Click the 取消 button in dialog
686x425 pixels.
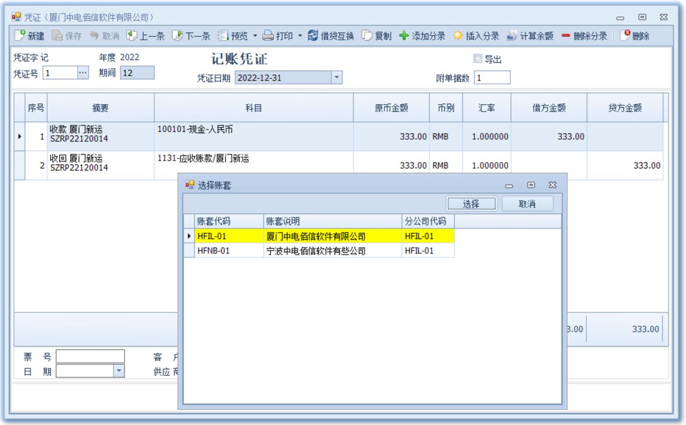pos(527,204)
